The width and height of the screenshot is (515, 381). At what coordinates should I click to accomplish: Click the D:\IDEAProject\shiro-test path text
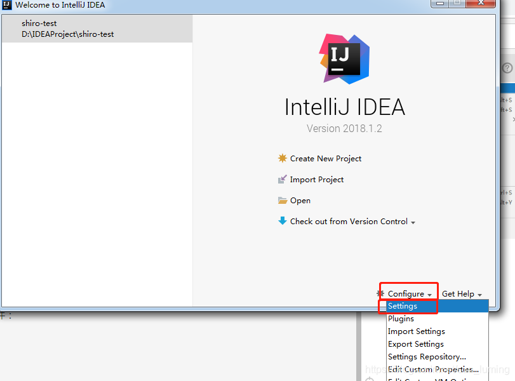68,34
